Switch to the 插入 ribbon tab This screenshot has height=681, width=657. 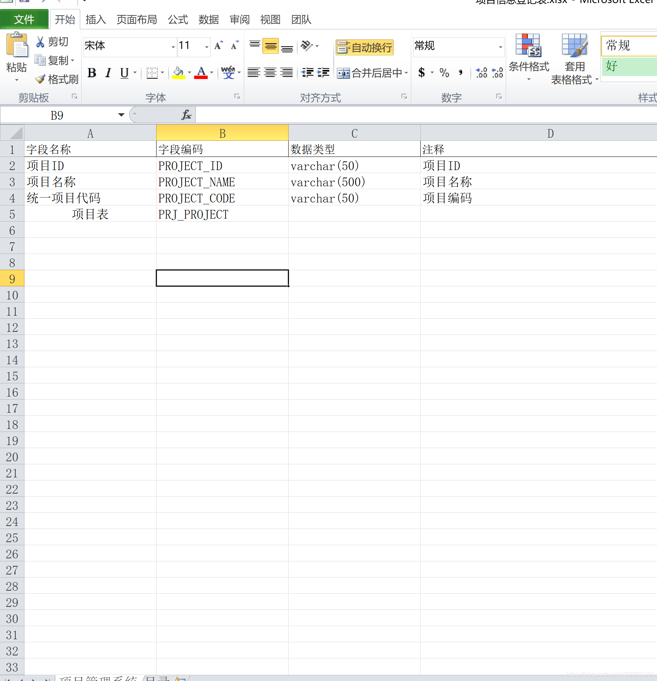point(96,20)
